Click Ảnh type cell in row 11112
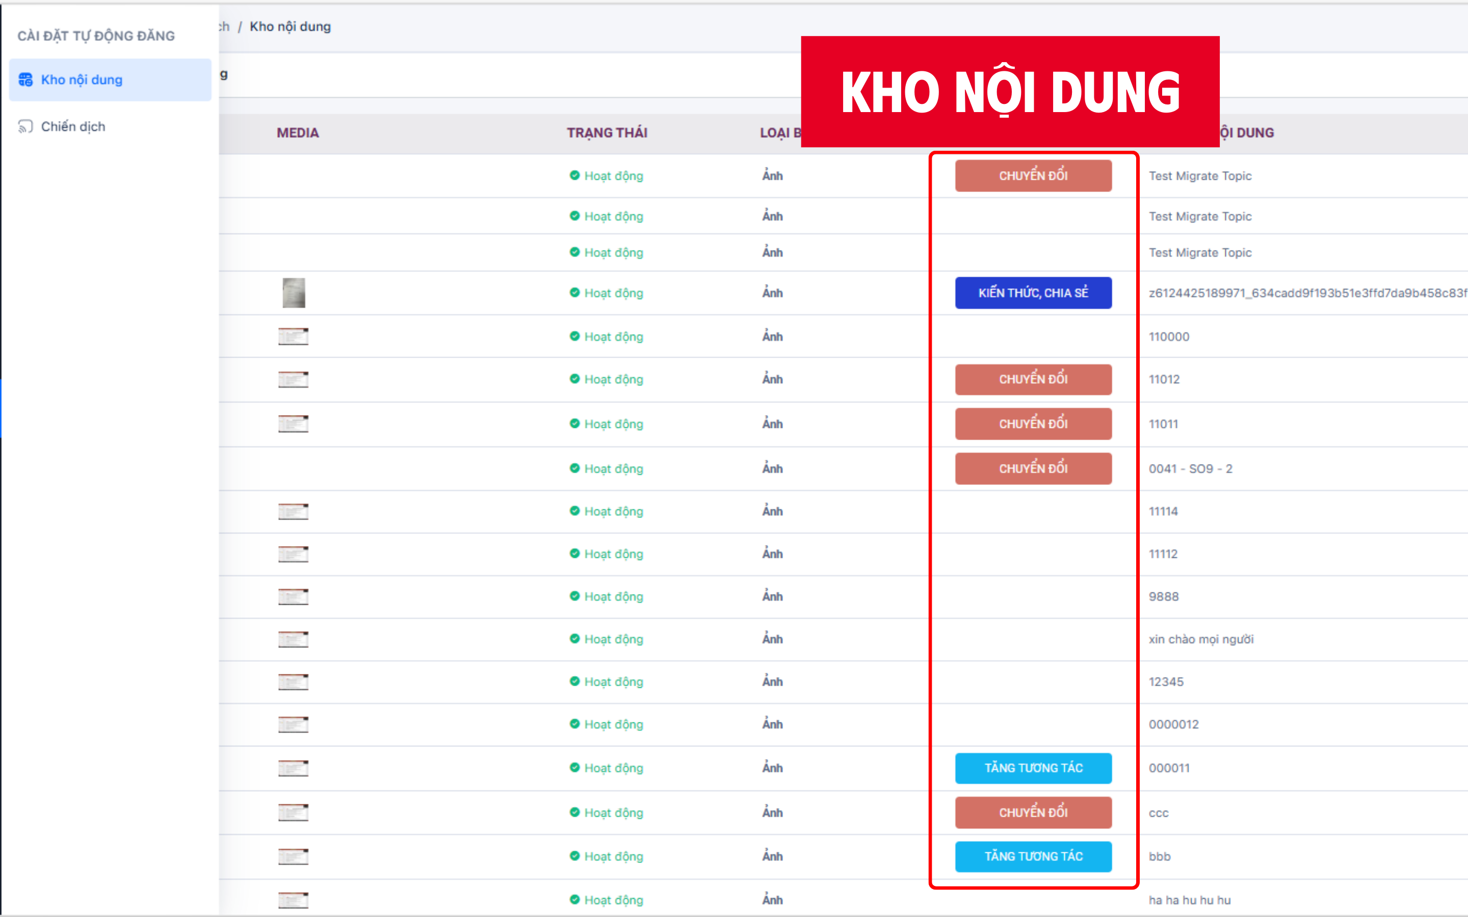Screen dimensions: 1468x917 coord(772,554)
